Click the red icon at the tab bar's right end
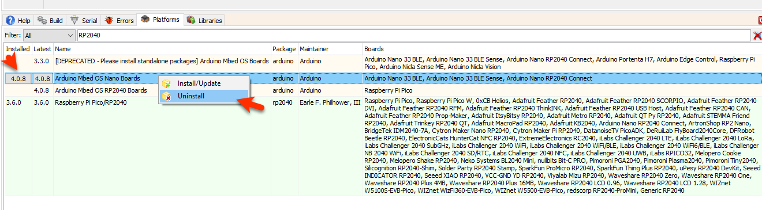 [760, 20]
